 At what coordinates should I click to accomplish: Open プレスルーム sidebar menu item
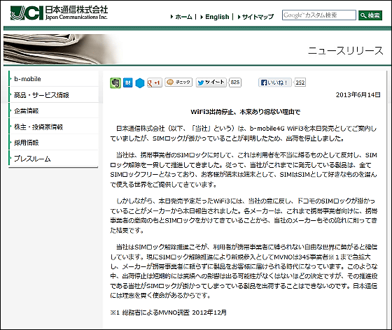pyautogui.click(x=53, y=159)
